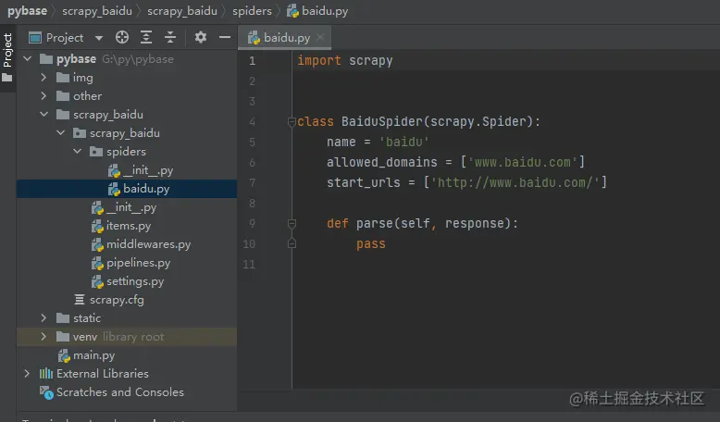Image resolution: width=720 pixels, height=422 pixels.
Task: Click the Expand All icon in Project toolbar
Action: [146, 37]
